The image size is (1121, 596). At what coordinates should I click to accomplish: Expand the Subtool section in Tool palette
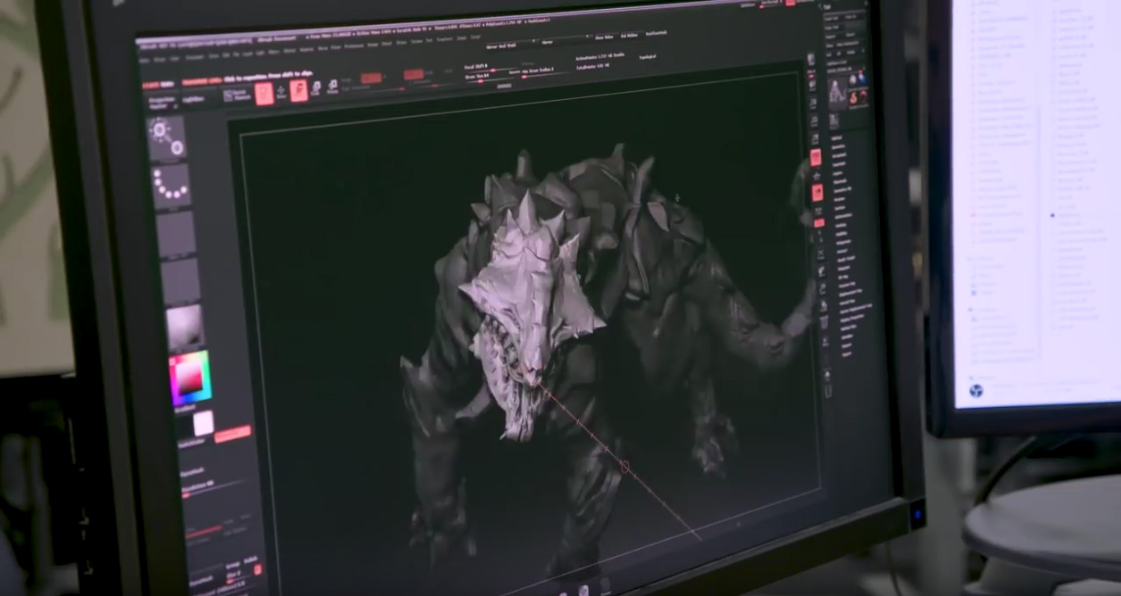(x=836, y=138)
